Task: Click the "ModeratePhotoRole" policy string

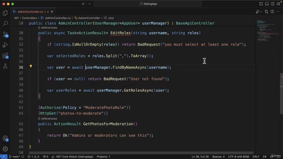Action: pyautogui.click(x=105, y=108)
